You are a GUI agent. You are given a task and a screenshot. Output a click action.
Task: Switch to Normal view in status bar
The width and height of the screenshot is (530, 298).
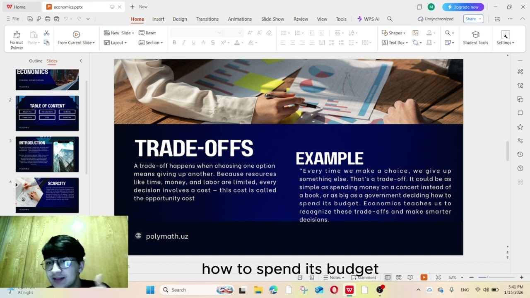[x=388, y=277]
